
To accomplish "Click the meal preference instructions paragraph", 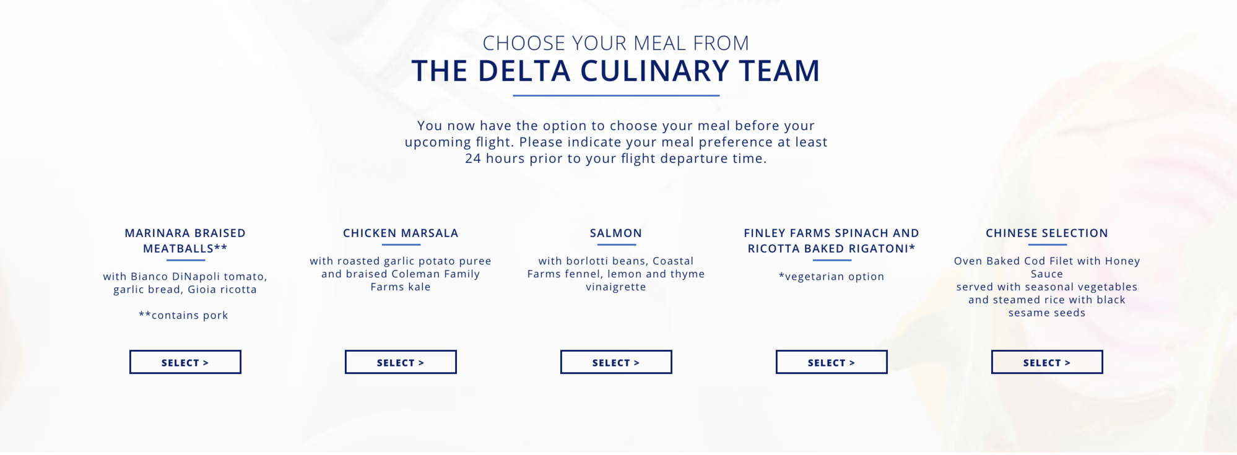I will [616, 142].
